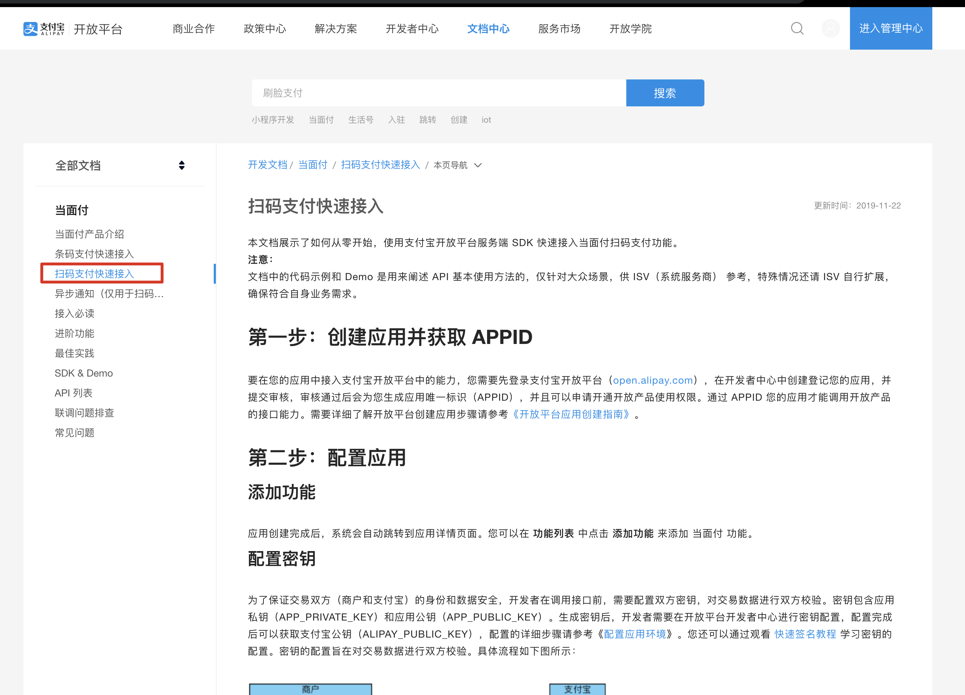Expand the 本页导航 chevron dropdown
The height and width of the screenshot is (695, 965).
pos(478,165)
